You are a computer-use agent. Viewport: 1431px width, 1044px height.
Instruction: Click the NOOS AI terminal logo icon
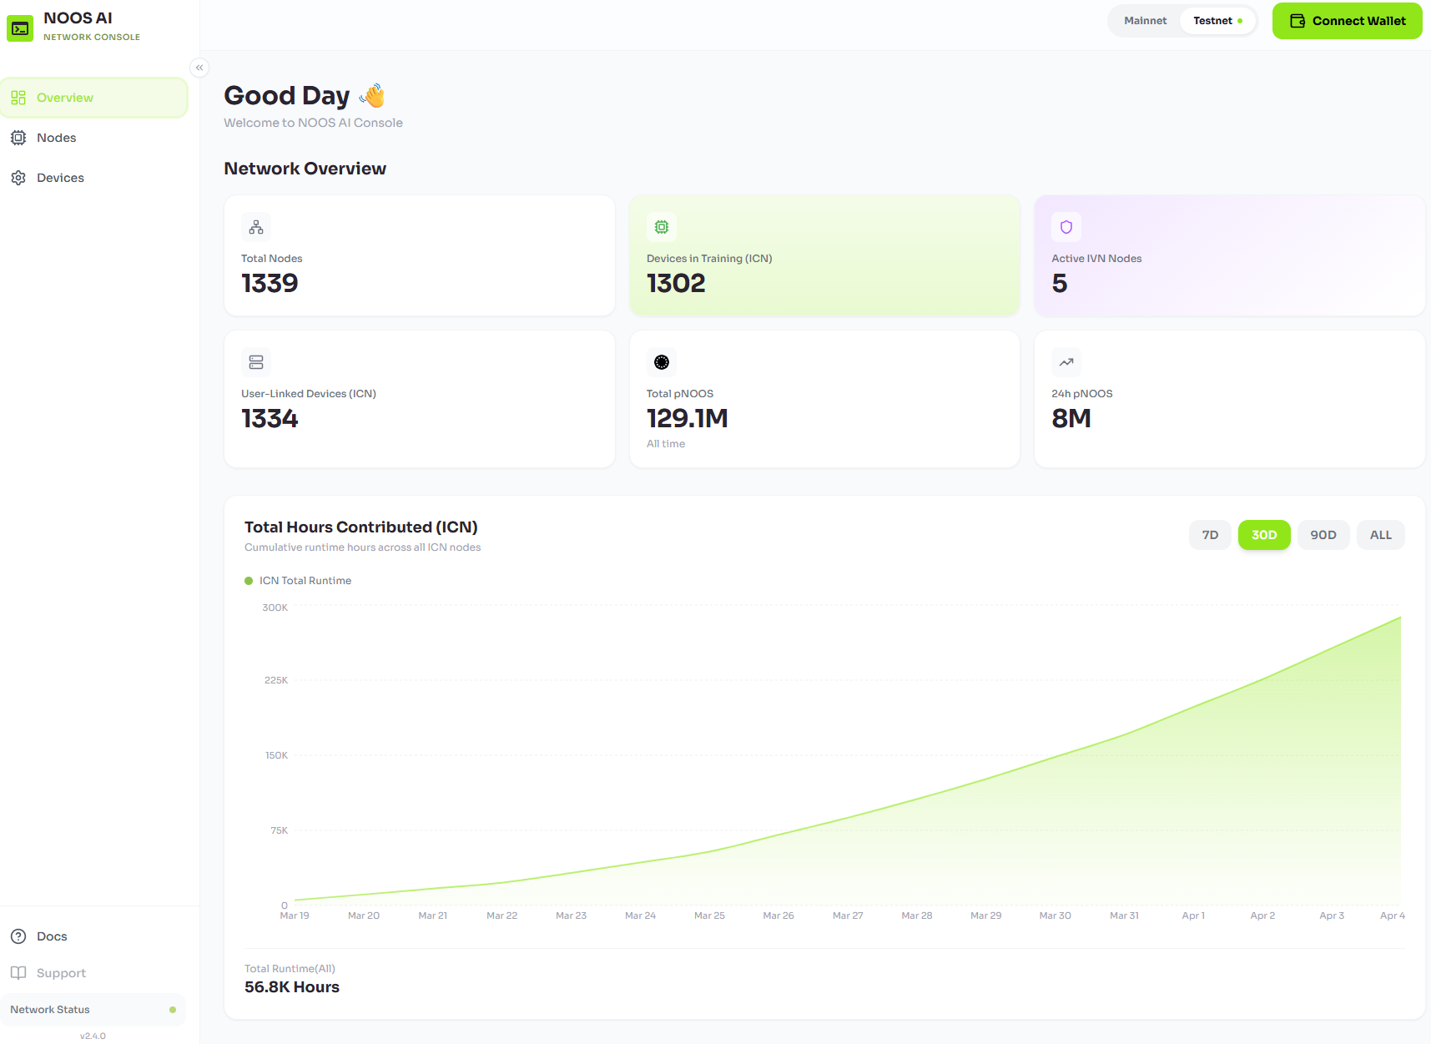coord(19,28)
